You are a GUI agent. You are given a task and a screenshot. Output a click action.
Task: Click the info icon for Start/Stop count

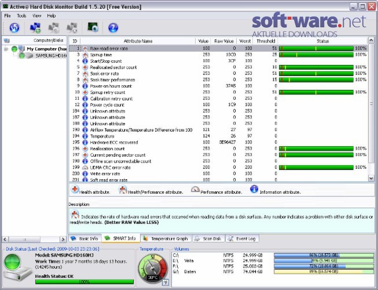[x=85, y=61]
